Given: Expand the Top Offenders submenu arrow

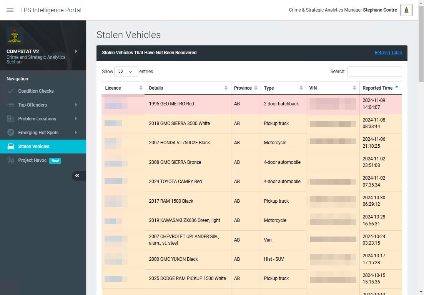Looking at the screenshot, I should 76,105.
